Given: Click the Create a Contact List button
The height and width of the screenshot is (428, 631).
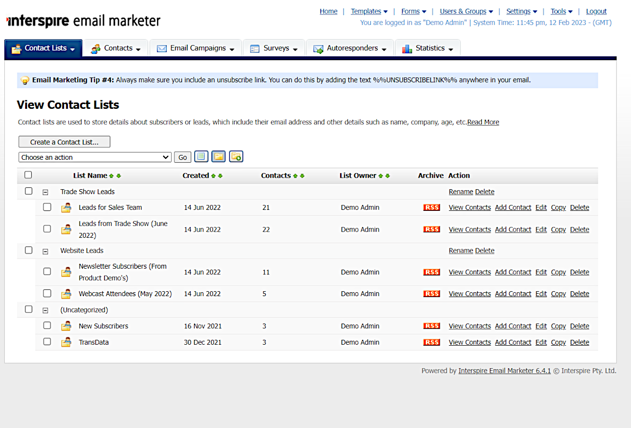Looking at the screenshot, I should pyautogui.click(x=65, y=142).
